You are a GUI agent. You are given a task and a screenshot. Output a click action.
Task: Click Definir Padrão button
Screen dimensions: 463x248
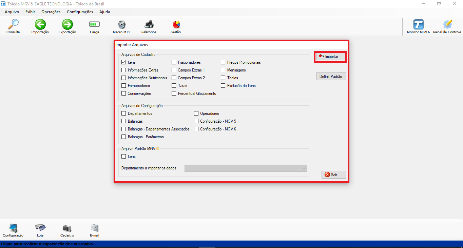331,77
